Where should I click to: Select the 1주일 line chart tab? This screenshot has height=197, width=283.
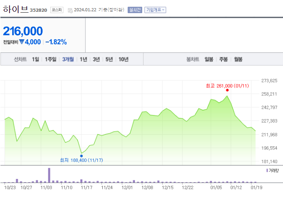point(51,59)
